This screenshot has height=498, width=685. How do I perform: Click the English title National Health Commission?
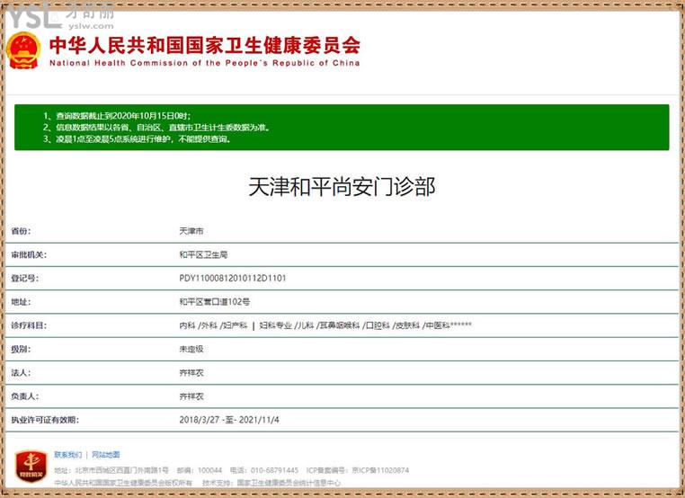point(205,63)
